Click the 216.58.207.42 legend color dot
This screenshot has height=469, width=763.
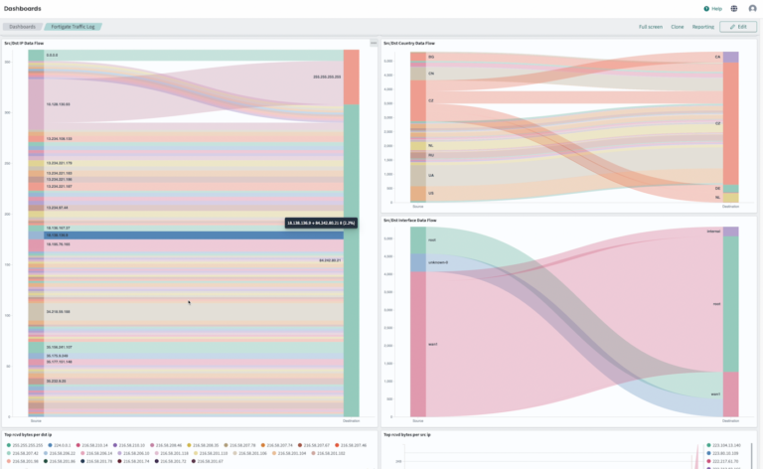(x=8, y=453)
